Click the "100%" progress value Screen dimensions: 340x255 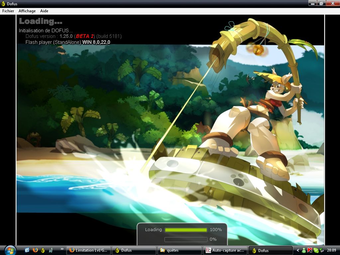216,230
